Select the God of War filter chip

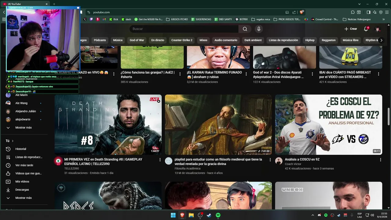point(137,40)
